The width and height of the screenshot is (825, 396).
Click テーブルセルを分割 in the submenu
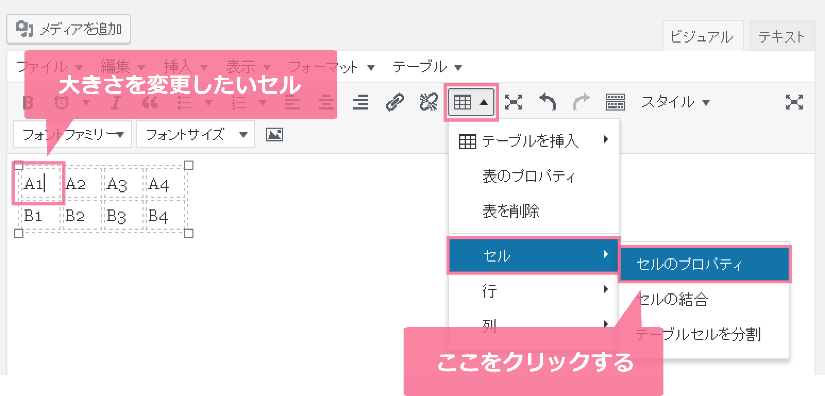click(x=705, y=335)
